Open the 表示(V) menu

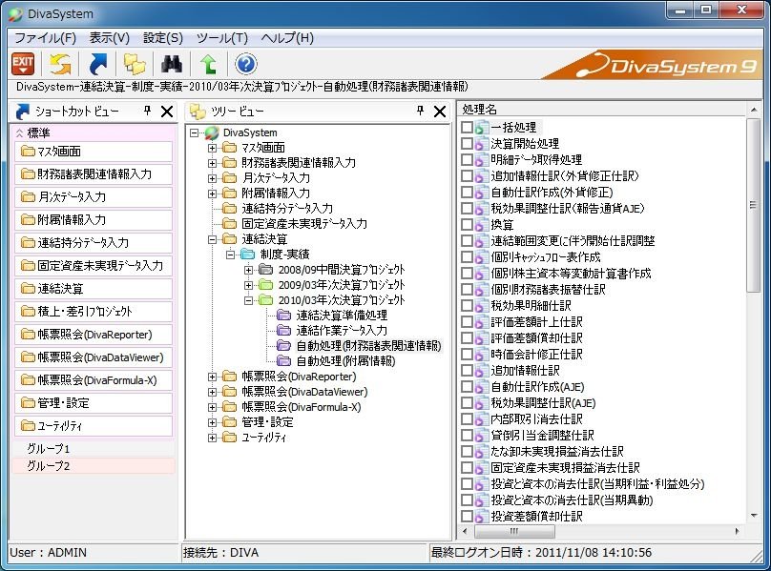click(x=109, y=38)
